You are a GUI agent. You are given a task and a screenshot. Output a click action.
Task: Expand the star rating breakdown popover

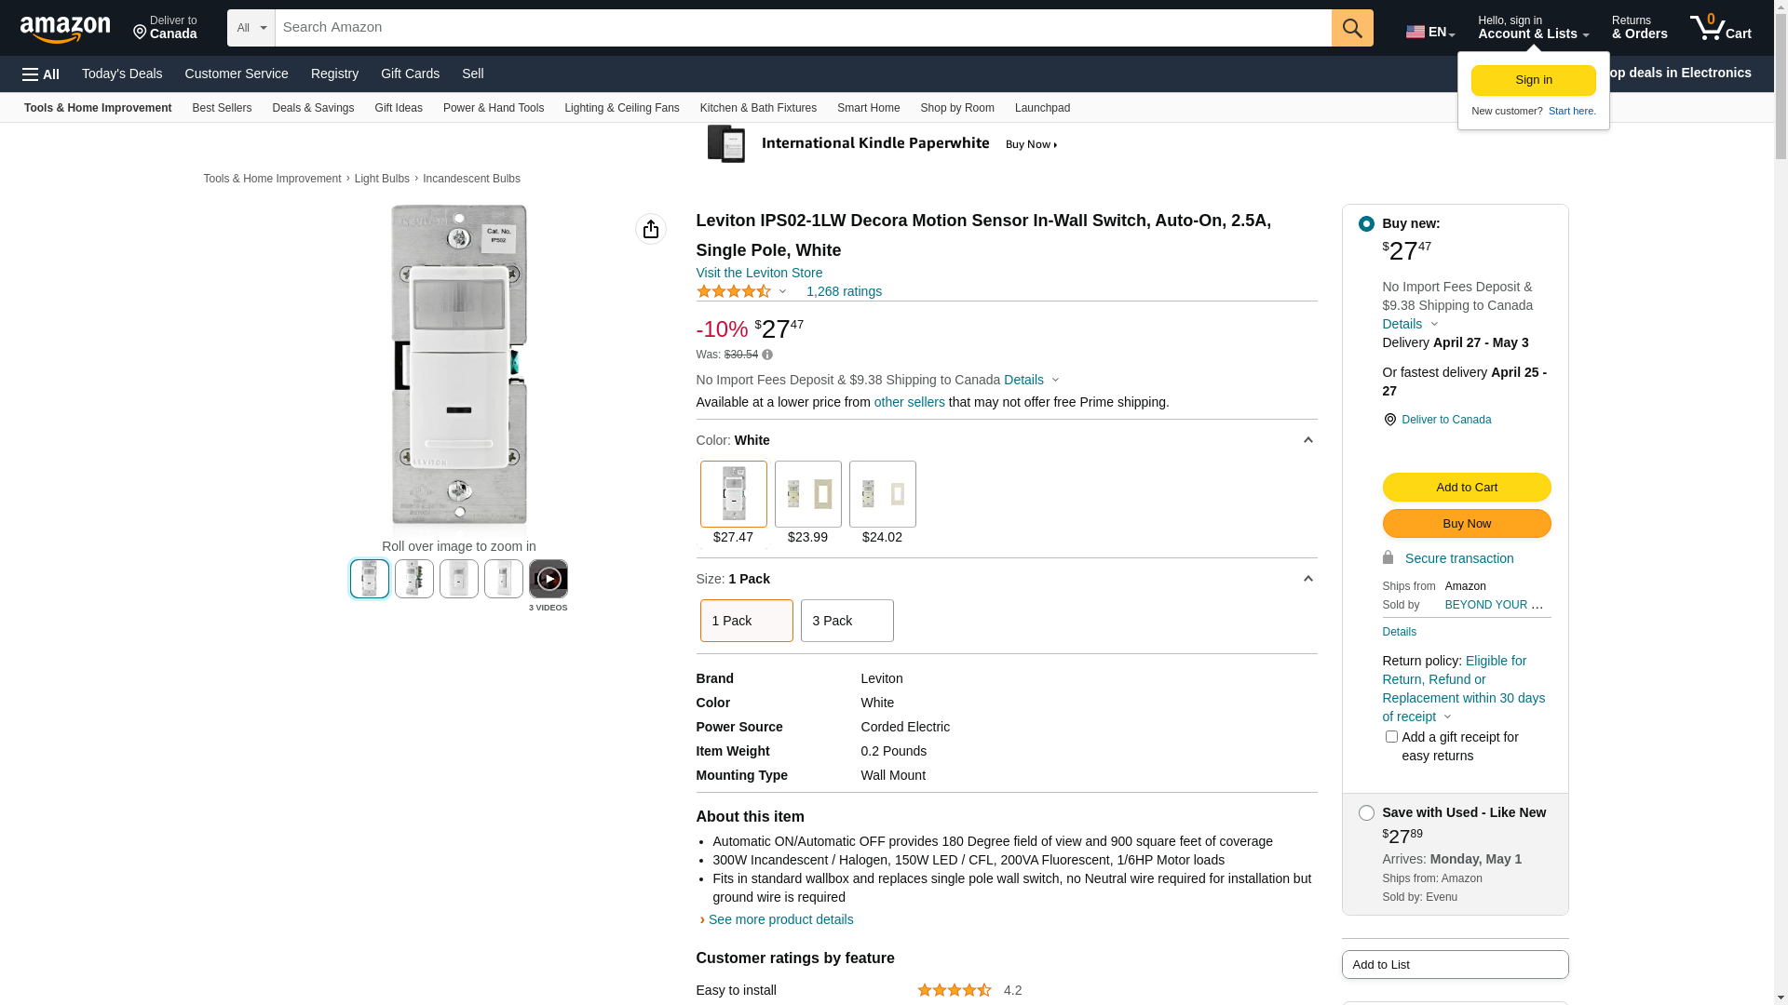point(742,292)
